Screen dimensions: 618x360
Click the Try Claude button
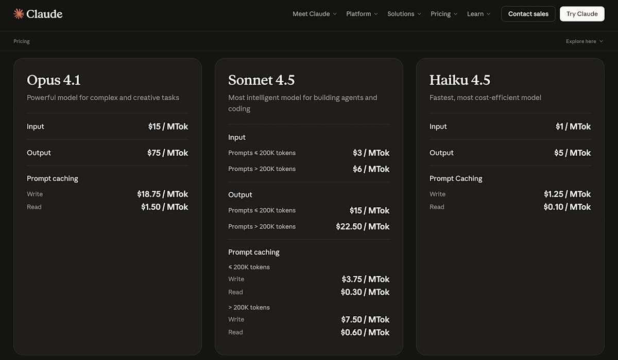tap(582, 14)
